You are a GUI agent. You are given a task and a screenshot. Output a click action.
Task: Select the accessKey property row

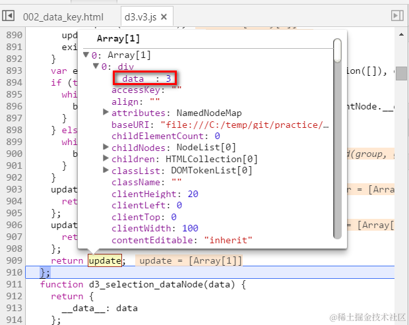click(146, 90)
